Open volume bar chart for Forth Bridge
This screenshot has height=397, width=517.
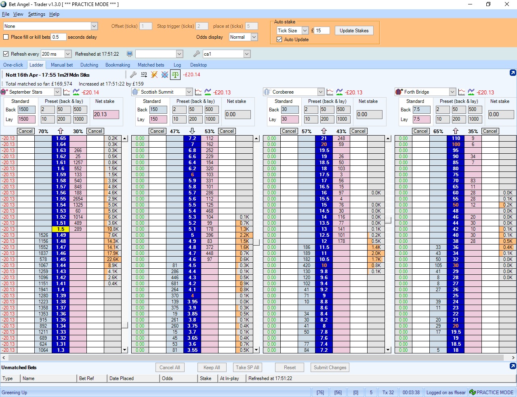point(471,92)
